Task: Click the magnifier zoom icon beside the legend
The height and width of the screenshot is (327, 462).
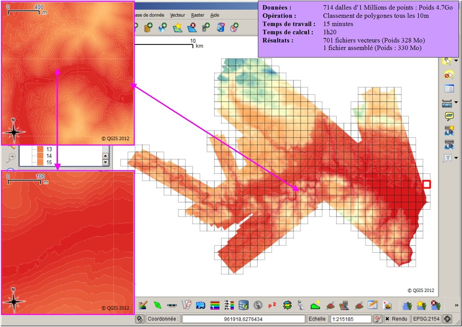Action: click(11, 158)
